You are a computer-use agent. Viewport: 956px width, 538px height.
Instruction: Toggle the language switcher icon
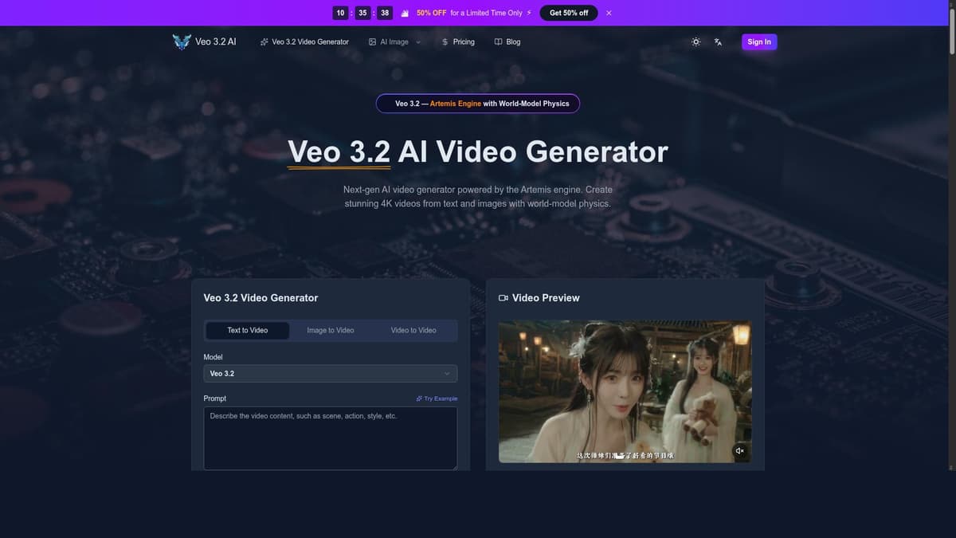click(x=717, y=41)
